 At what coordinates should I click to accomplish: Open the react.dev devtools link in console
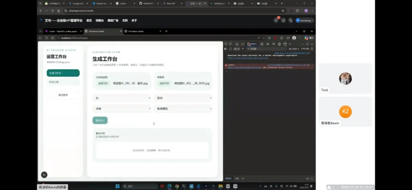248,58
